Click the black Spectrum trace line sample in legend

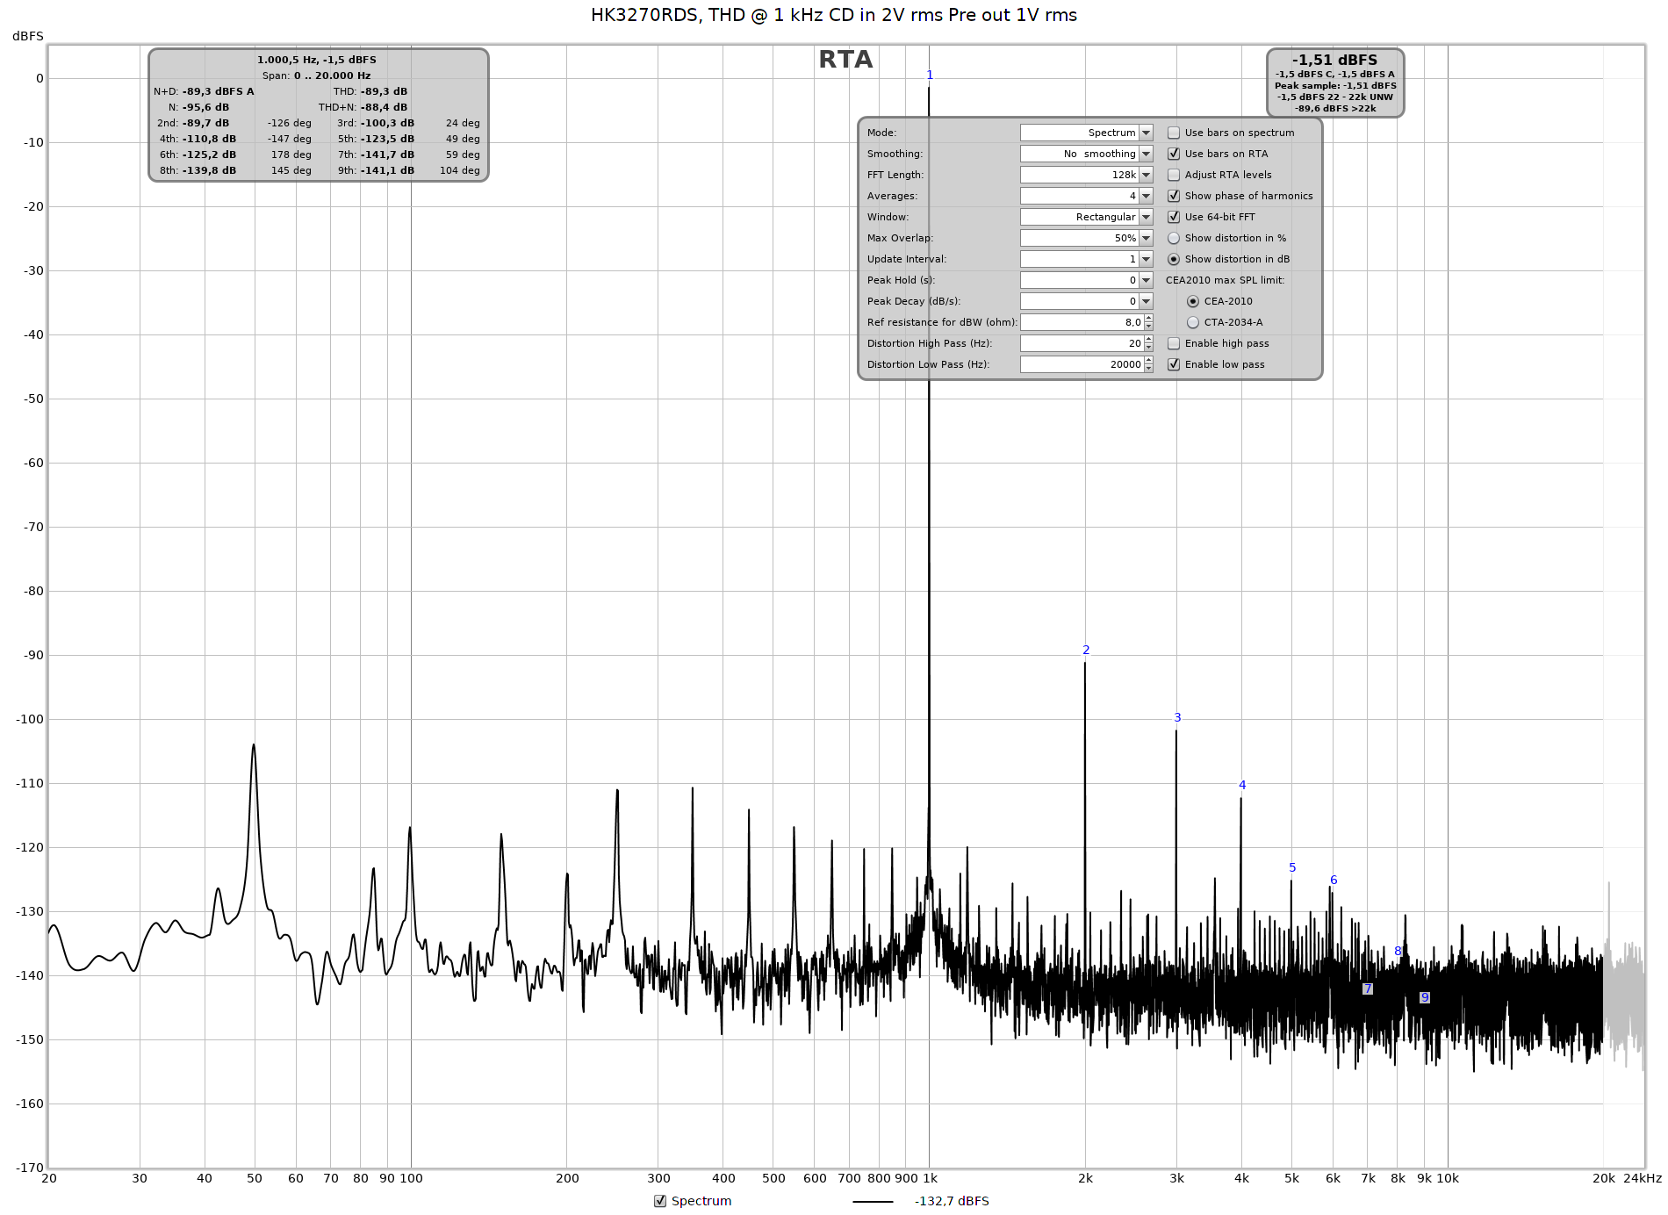coord(873,1201)
